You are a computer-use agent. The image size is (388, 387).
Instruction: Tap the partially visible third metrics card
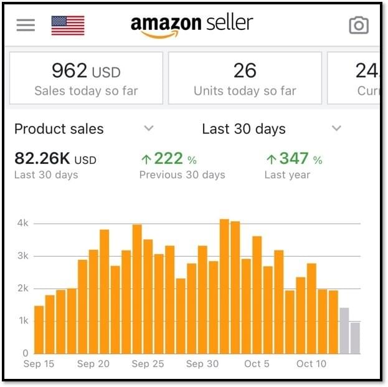click(355, 78)
